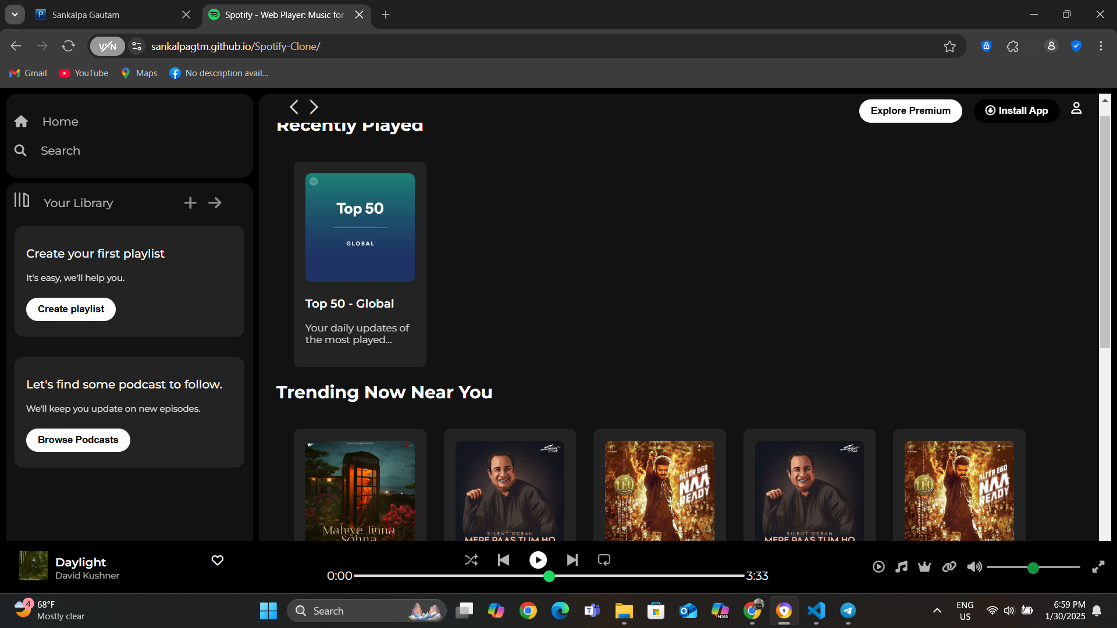The height and width of the screenshot is (628, 1117).
Task: Click the Explore Premium button
Action: coord(910,111)
